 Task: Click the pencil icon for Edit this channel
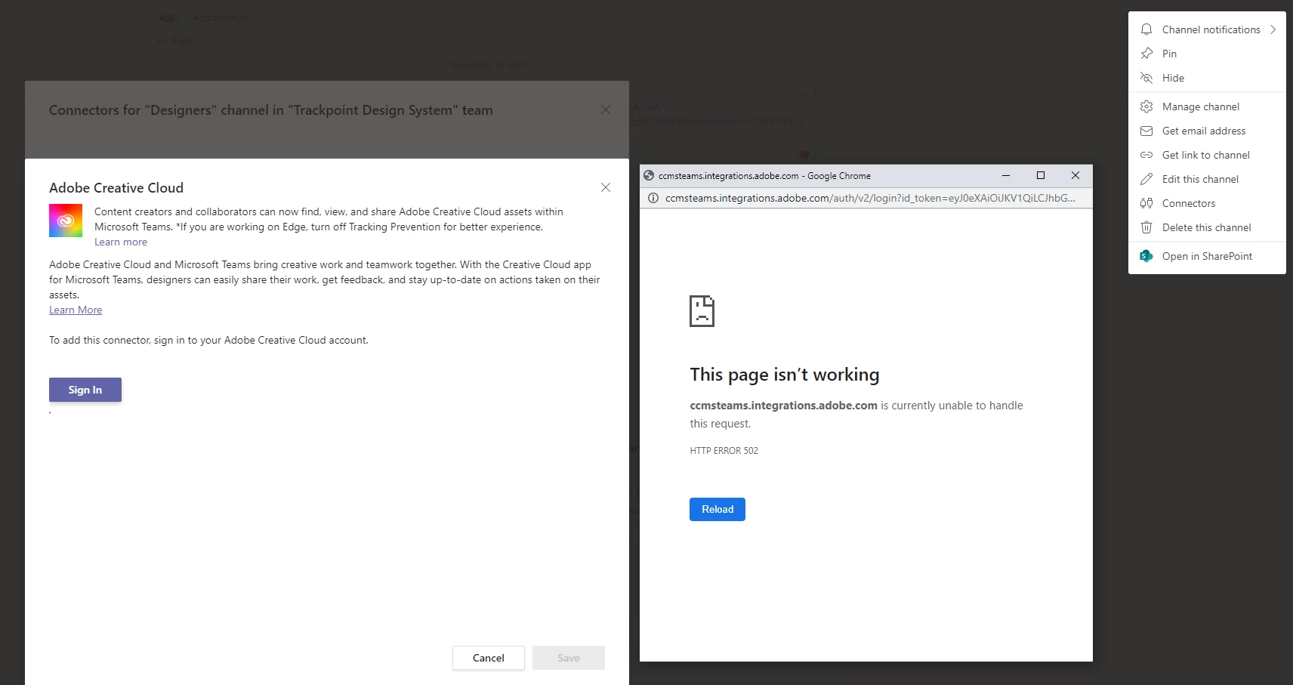pos(1146,179)
